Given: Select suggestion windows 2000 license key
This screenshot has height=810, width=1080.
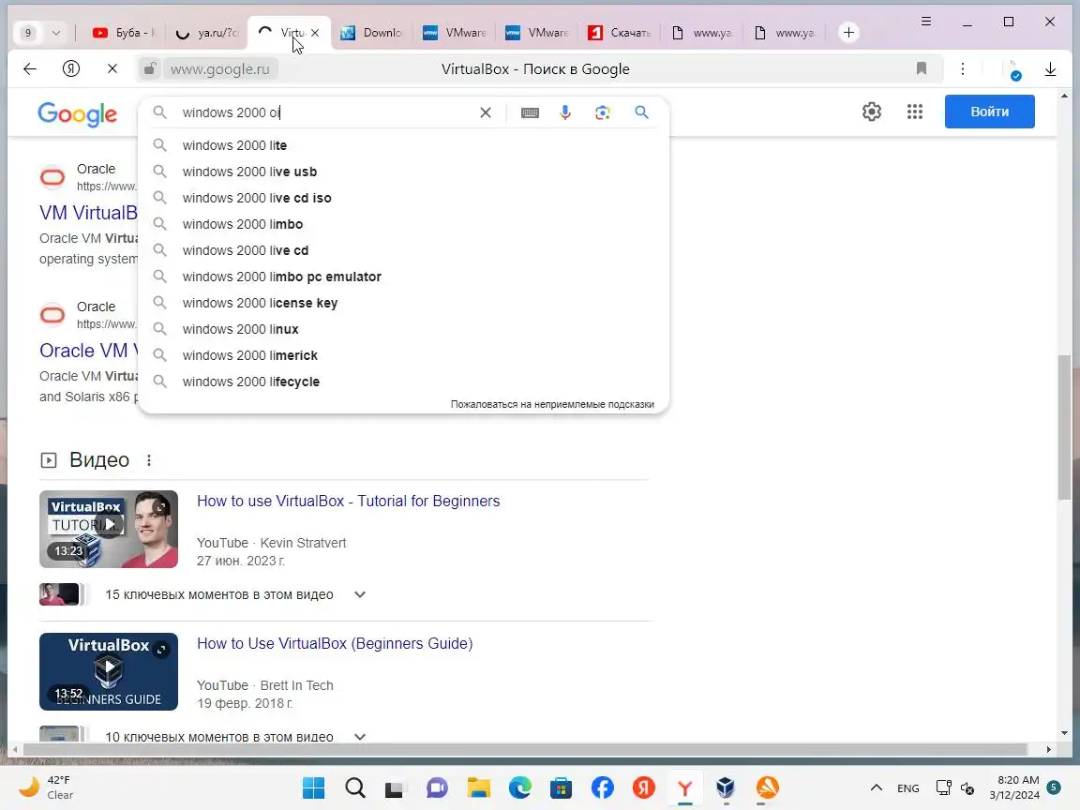Looking at the screenshot, I should tap(403, 303).
